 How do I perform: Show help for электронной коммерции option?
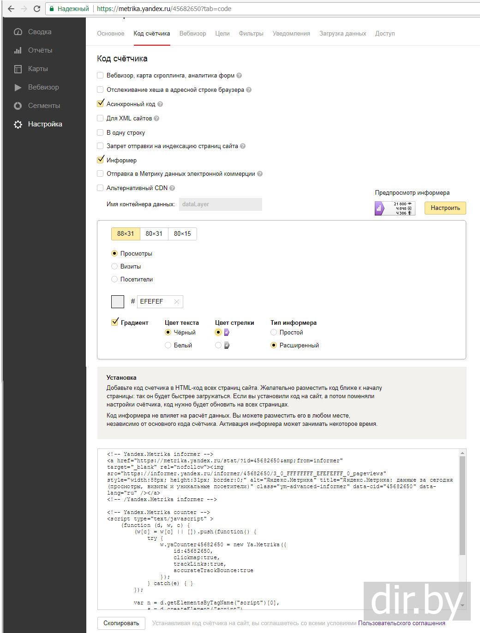pyautogui.click(x=260, y=174)
